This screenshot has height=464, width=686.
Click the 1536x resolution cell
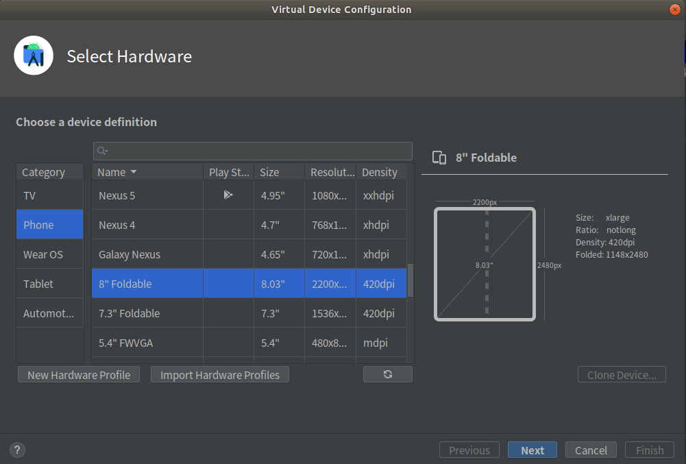coord(330,313)
